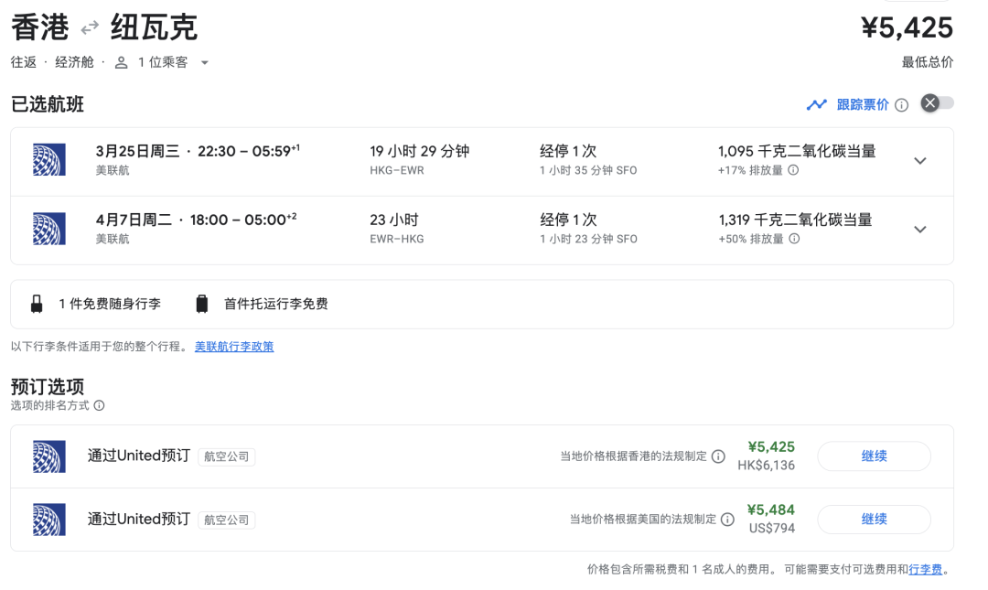
Task: Open info icon next to 跟踪票价
Action: point(902,105)
